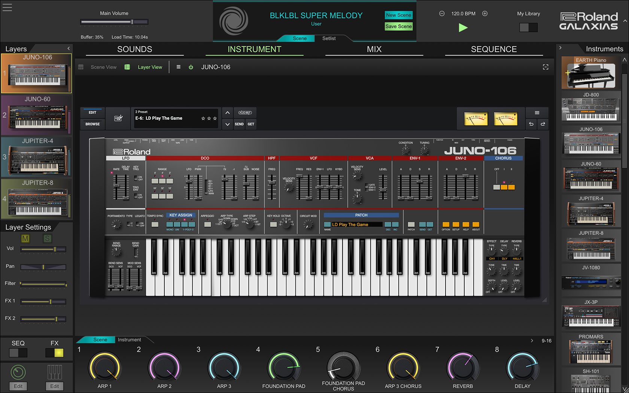
Task: Click the ARP 1 macro knob
Action: tap(104, 368)
